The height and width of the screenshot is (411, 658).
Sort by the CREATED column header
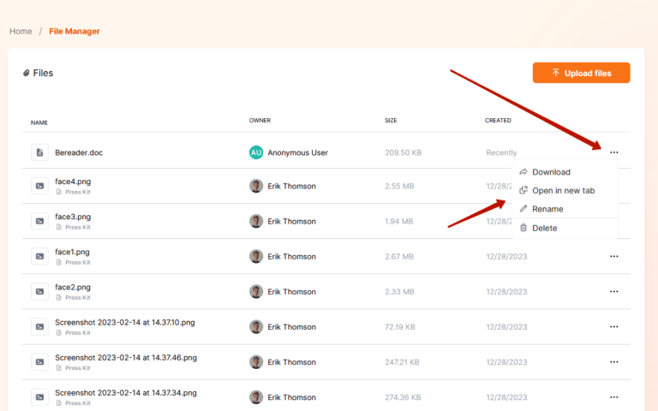(498, 121)
